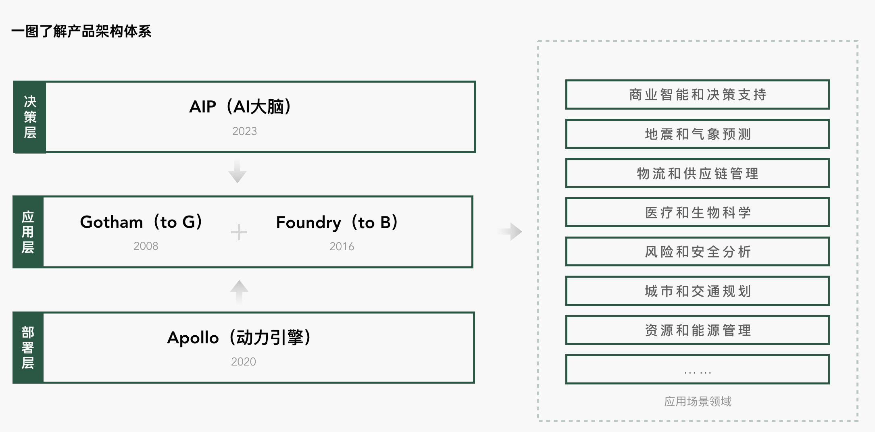Screen dimensions: 875x432
Task: Click the AIP（AI大脑）heading
Action: pos(240,107)
